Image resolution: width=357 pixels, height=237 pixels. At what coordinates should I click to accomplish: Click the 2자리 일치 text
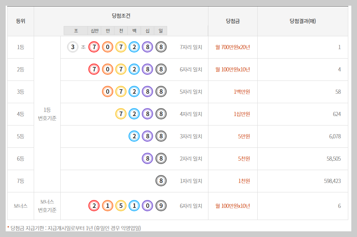click(x=191, y=159)
